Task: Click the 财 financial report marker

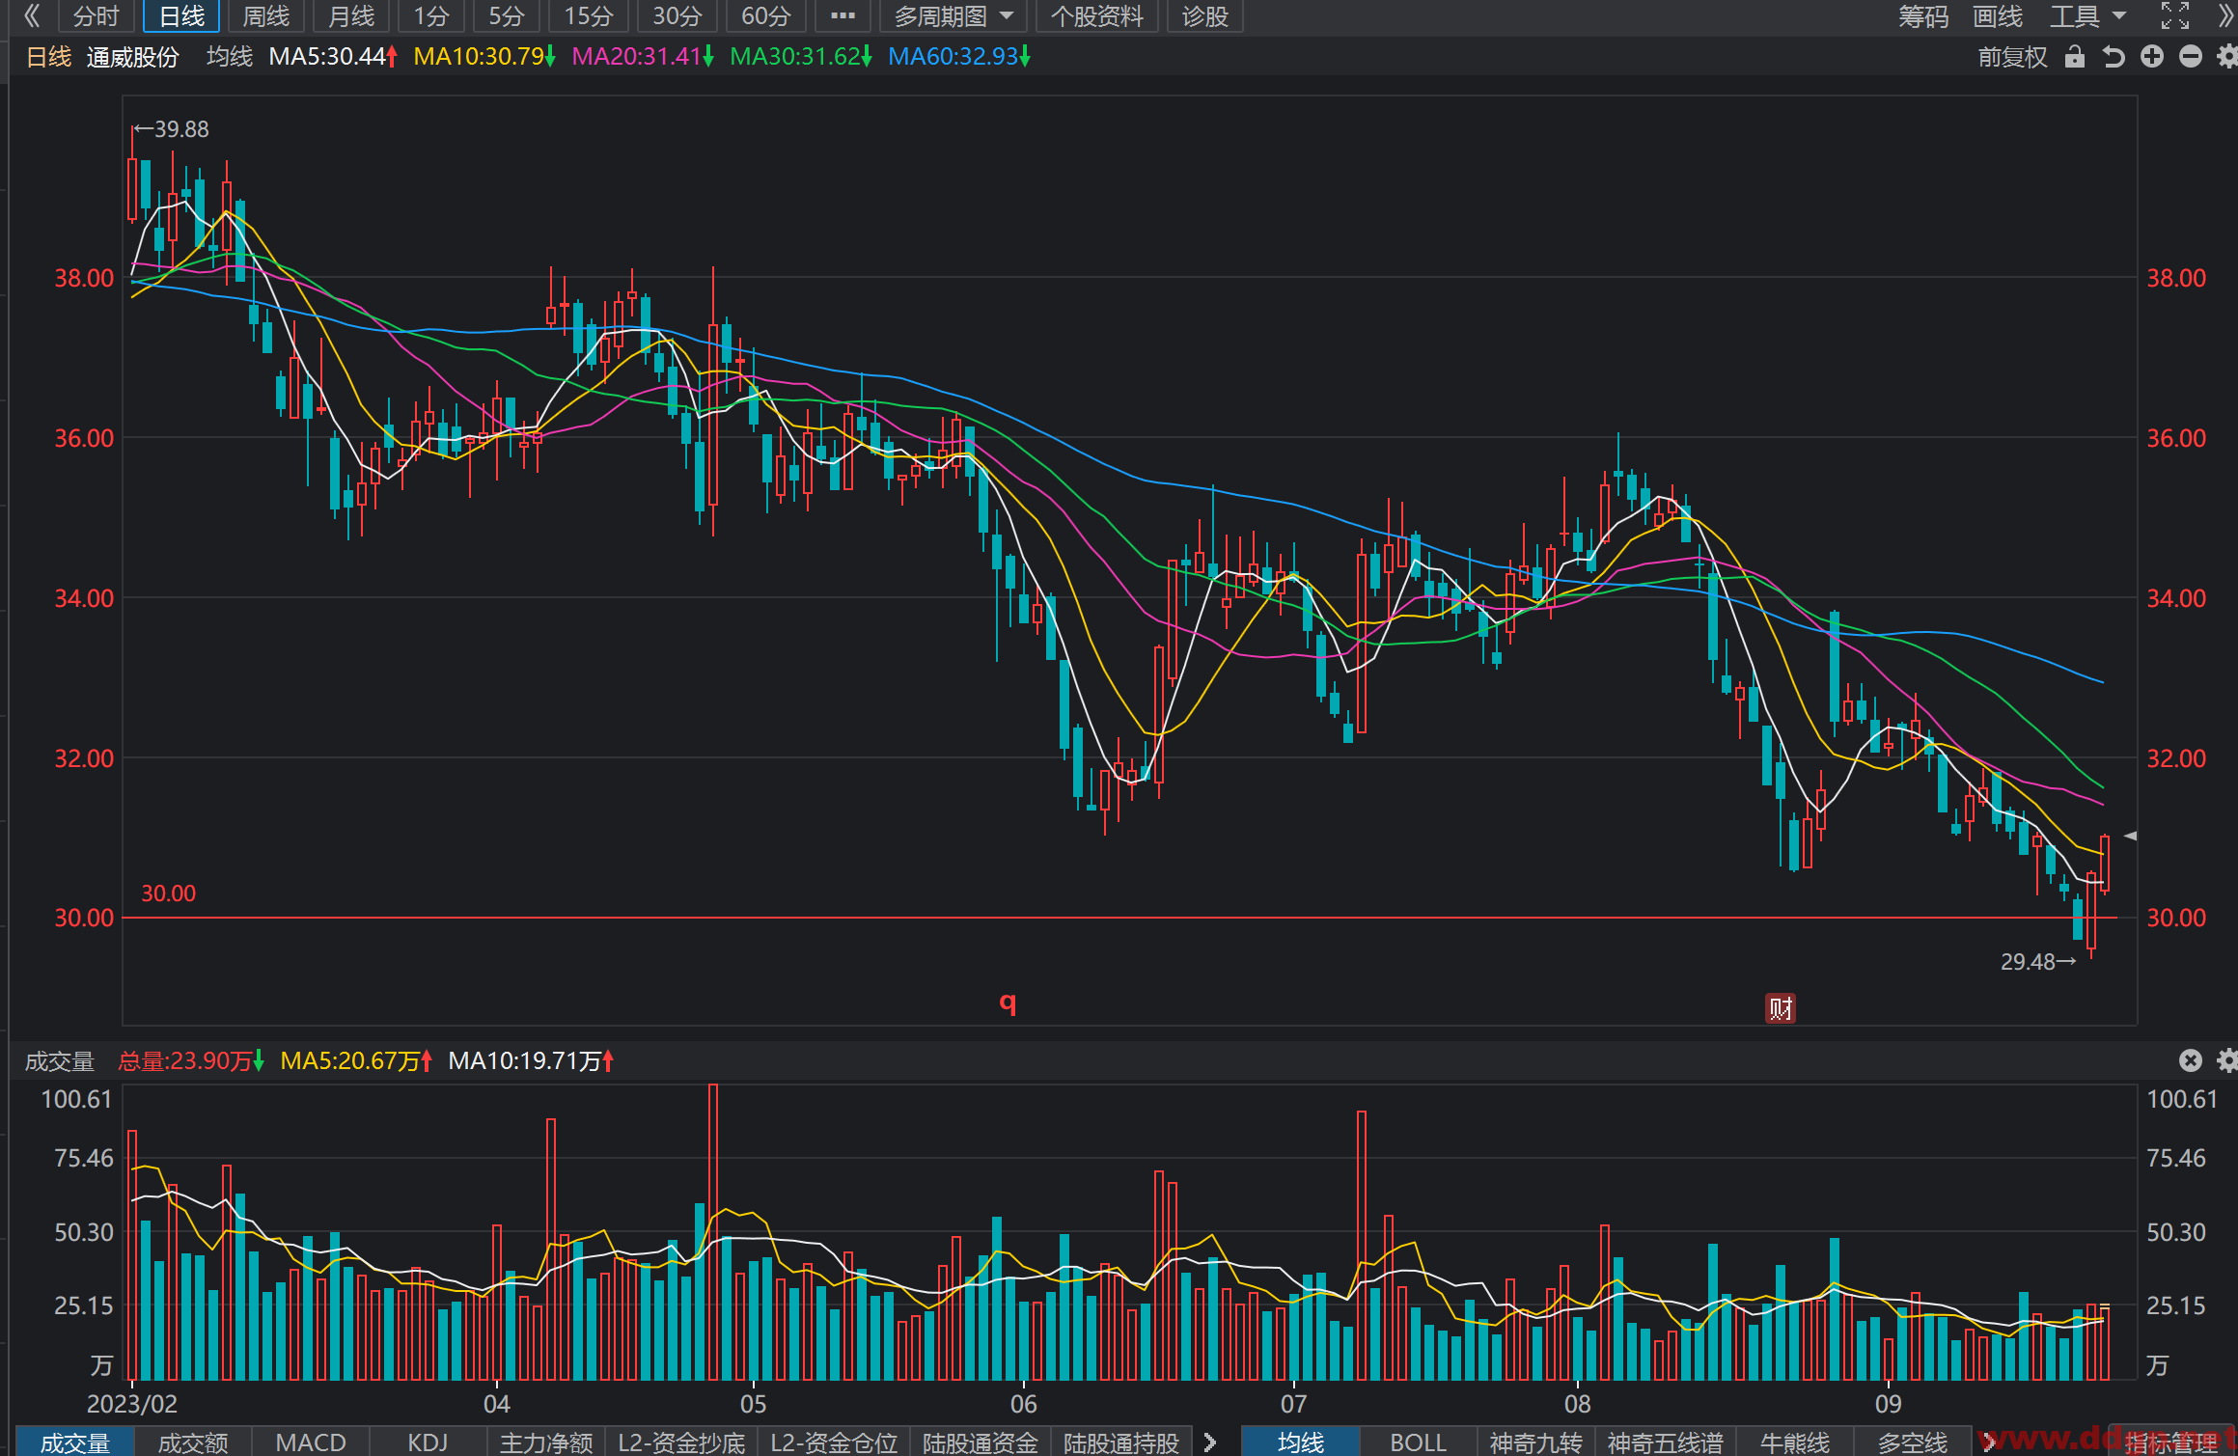Action: coord(1780,1008)
